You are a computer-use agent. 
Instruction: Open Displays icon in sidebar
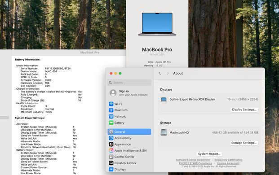pos(111,169)
